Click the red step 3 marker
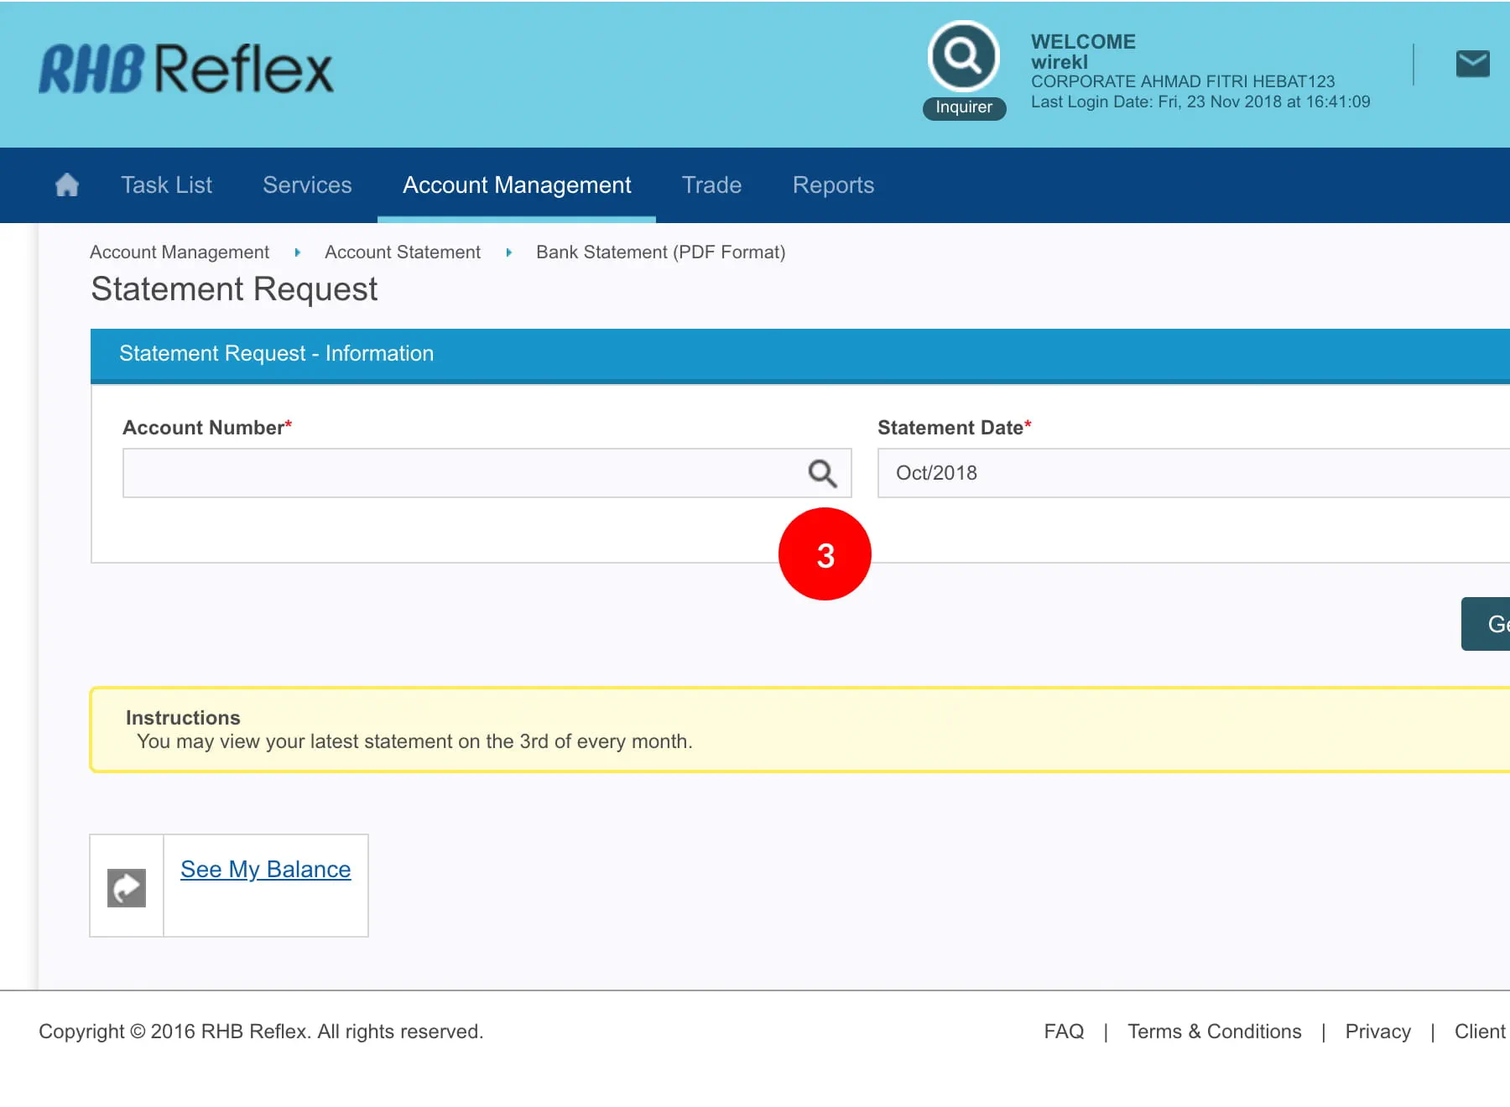Screen dimensions: 1510x1107 click(825, 554)
